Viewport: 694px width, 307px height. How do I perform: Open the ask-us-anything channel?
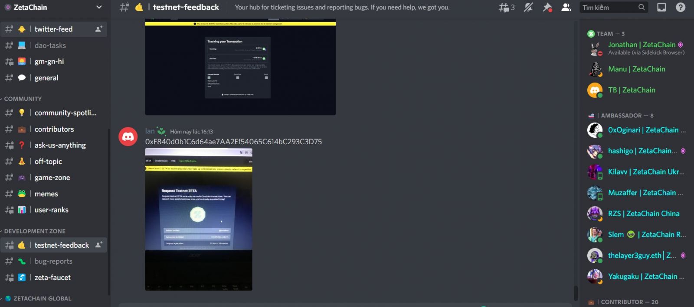54,145
